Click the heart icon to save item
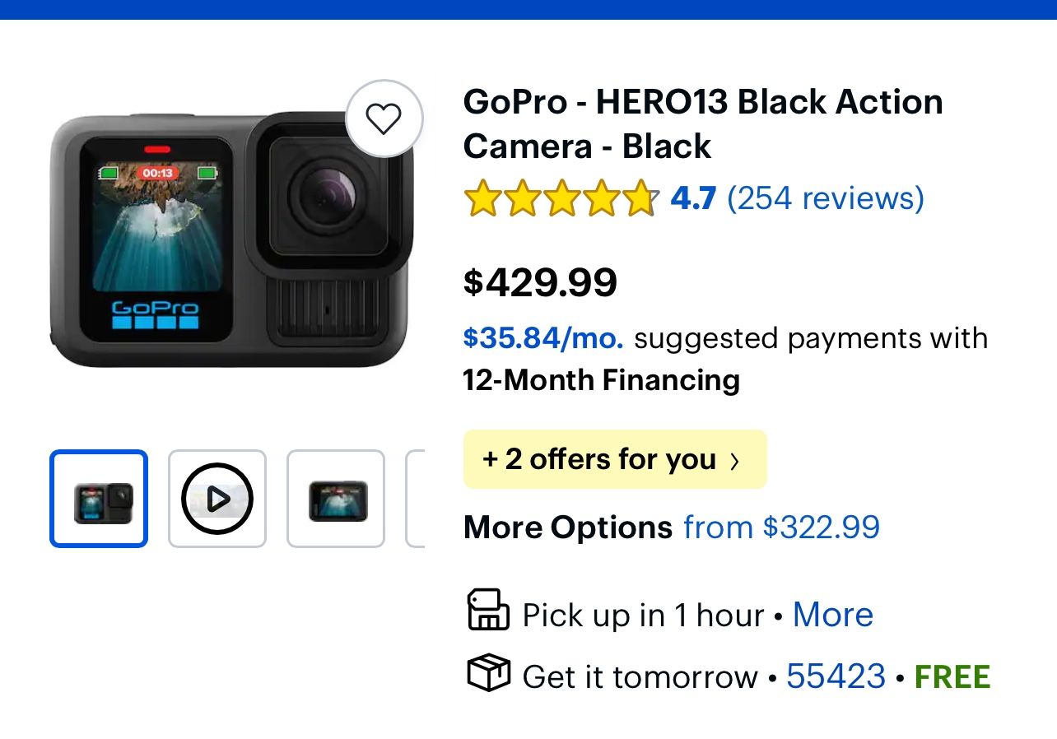Image resolution: width=1057 pixels, height=739 pixels. pos(384,118)
